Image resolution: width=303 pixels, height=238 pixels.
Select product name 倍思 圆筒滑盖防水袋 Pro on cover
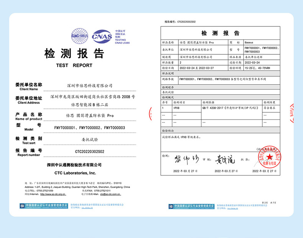pyautogui.click(x=90, y=116)
